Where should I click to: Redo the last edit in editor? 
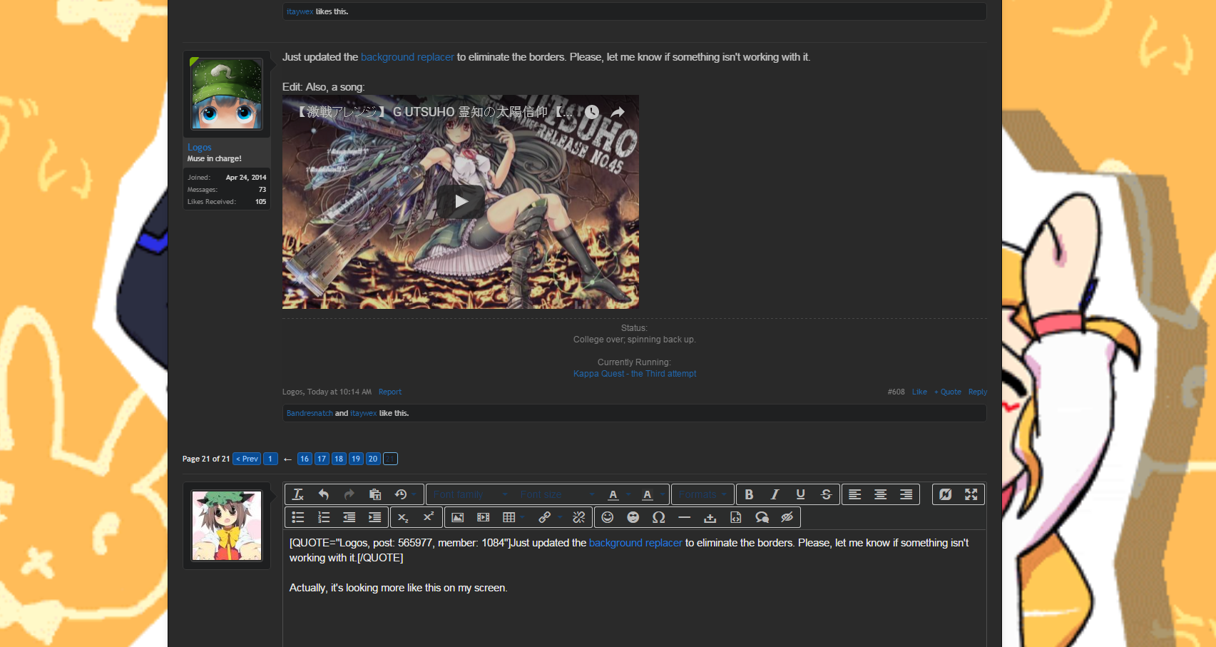pos(349,494)
